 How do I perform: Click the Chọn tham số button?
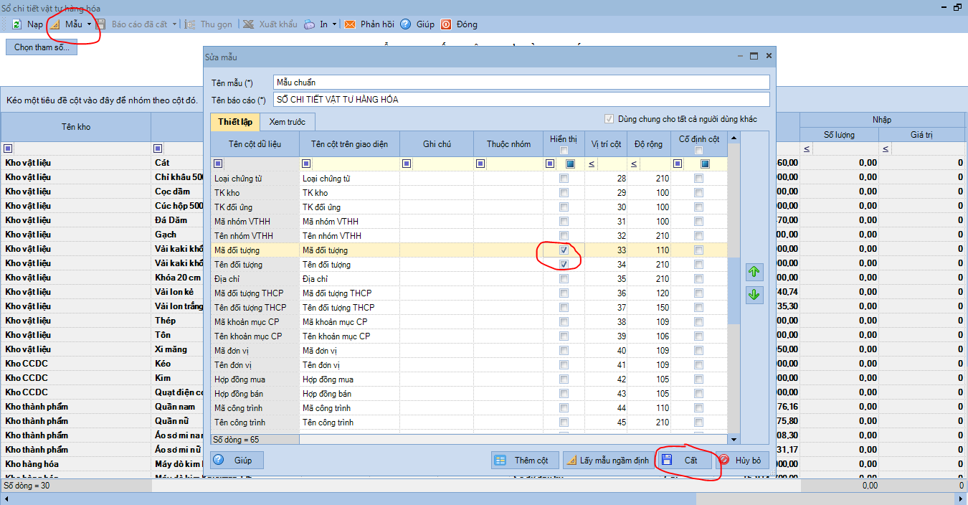[x=42, y=47]
